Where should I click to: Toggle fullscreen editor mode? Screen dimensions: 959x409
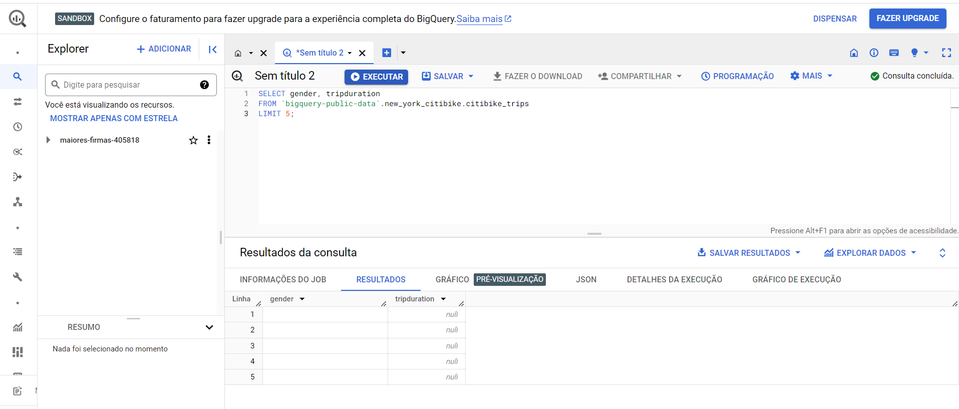pyautogui.click(x=946, y=53)
